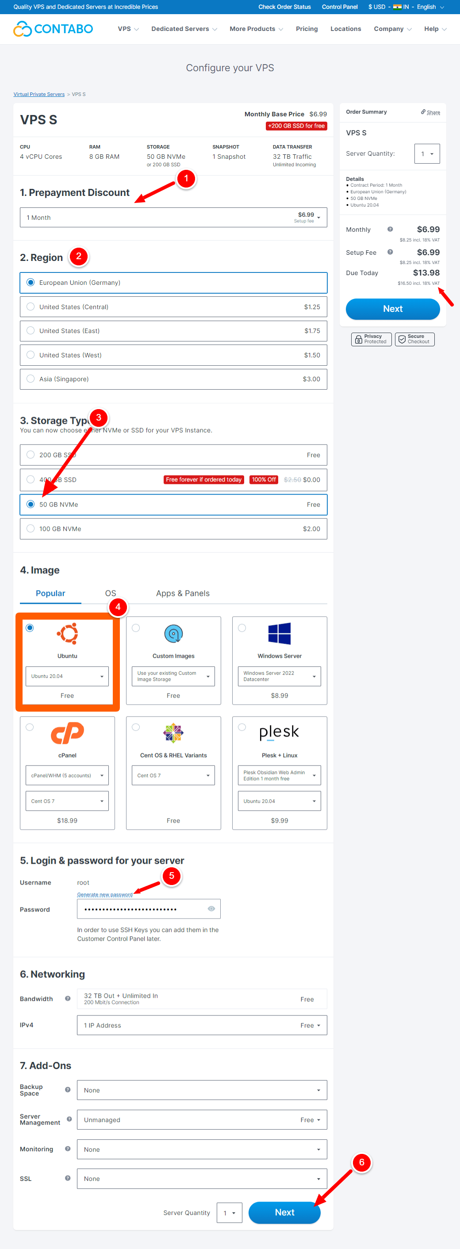Open Help navigation menu
Viewport: 460px width, 1249px height.
(x=435, y=29)
